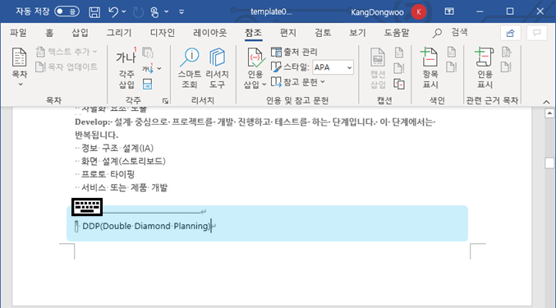
Task: Open next footnote dropdown arrow
Action: point(159,68)
